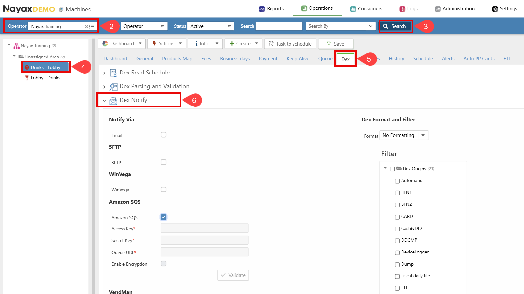Click the Queue URL input field
Image resolution: width=524 pixels, height=294 pixels.
point(204,252)
